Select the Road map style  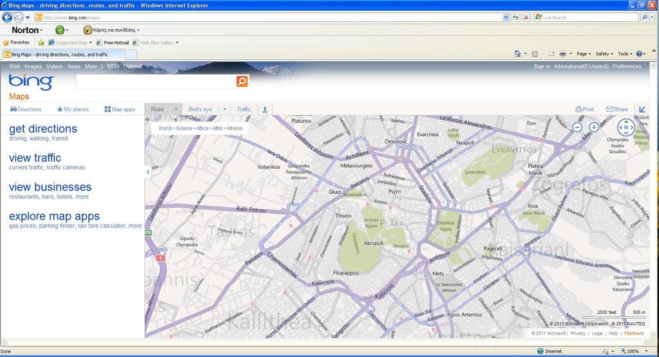(x=158, y=109)
